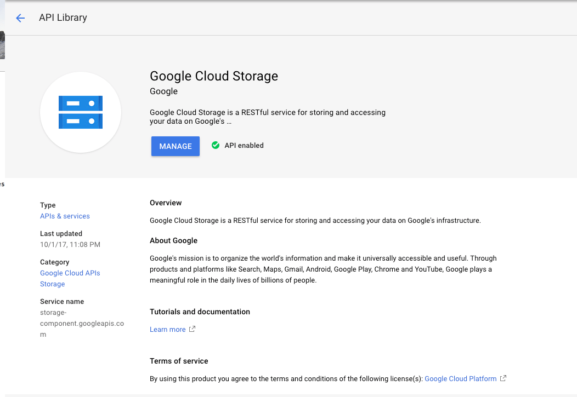Click the external link icon beside Learn more
Screen dimensions: 577x397
pyautogui.click(x=192, y=329)
